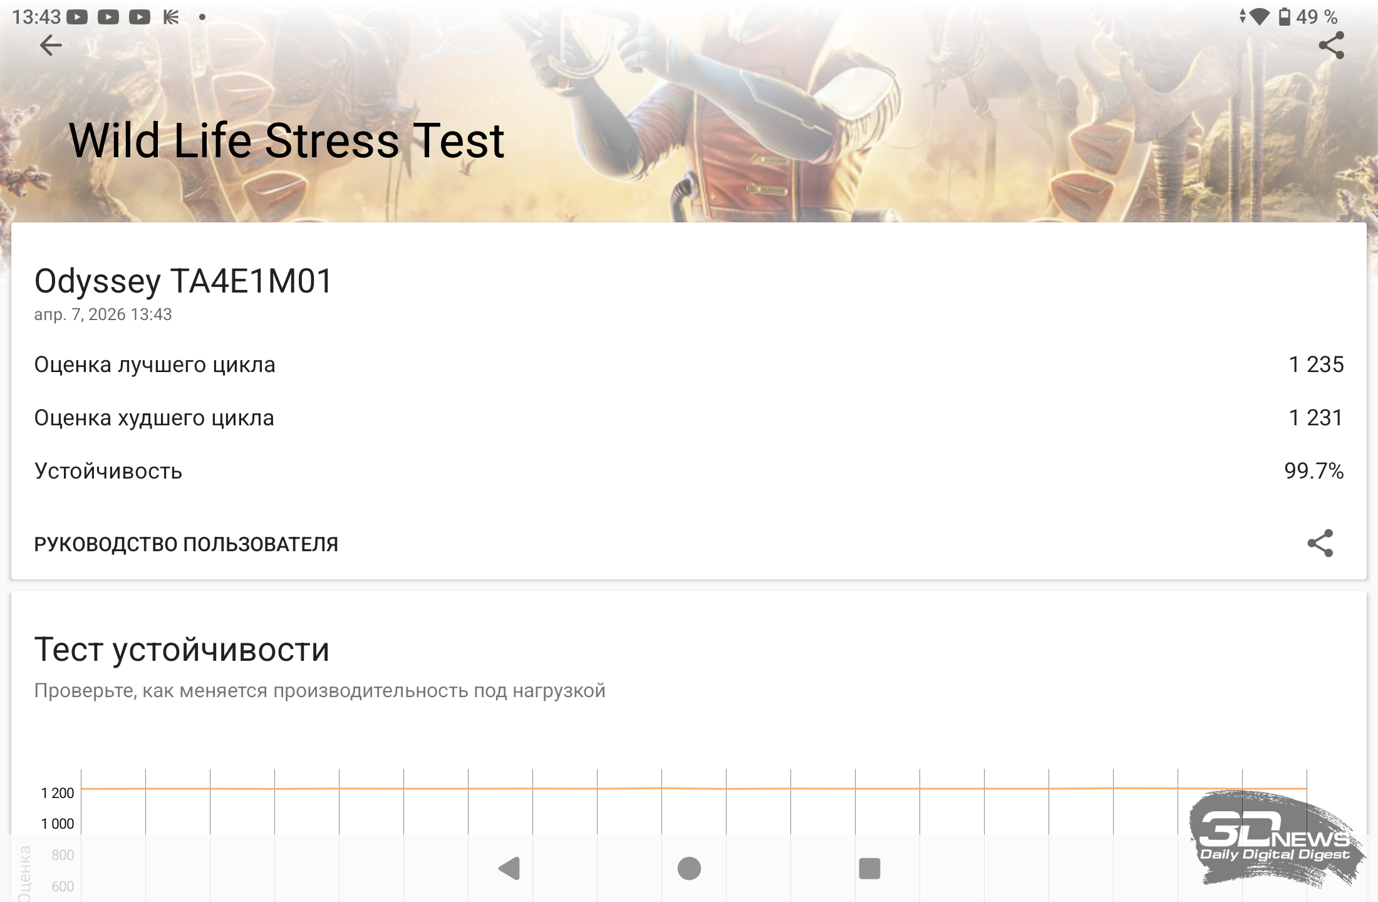Screen dimensions: 1378x902
Task: Tap the 1 200 axis label
Action: [58, 793]
